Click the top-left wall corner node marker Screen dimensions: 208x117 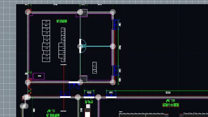pos(28,12)
